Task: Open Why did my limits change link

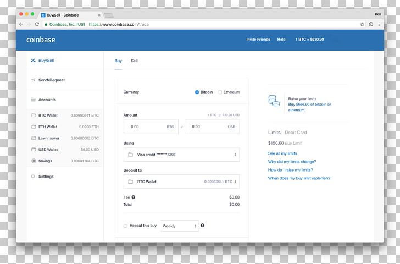Action: click(x=292, y=162)
